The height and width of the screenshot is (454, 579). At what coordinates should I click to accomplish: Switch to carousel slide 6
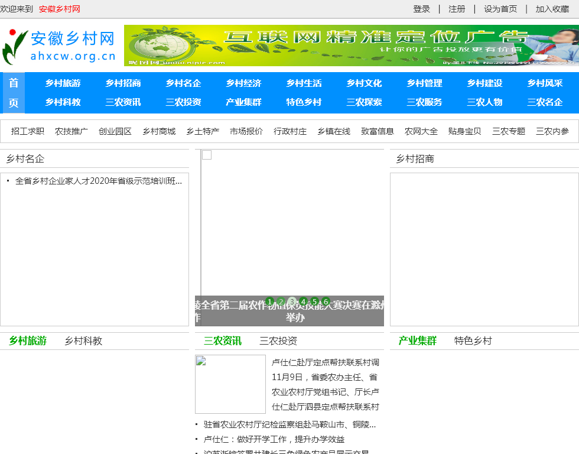pos(326,301)
